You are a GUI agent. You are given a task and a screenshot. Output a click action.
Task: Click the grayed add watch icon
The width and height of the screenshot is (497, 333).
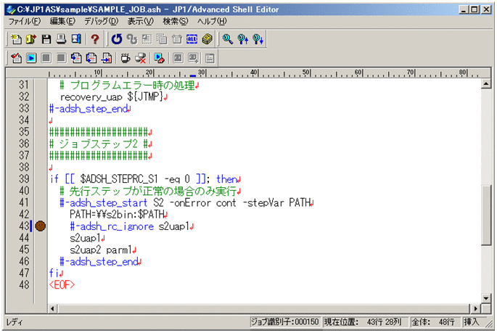tap(193, 58)
